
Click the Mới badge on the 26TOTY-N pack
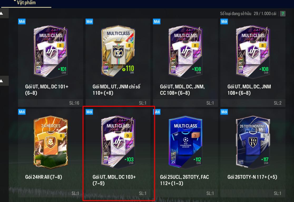224,112
